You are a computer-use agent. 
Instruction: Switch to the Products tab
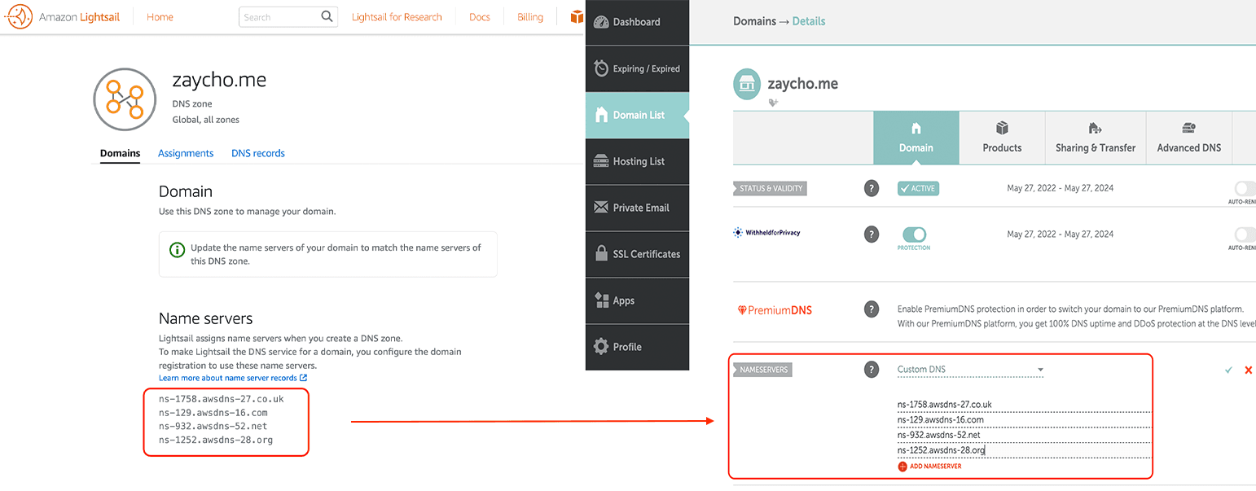pyautogui.click(x=1002, y=138)
